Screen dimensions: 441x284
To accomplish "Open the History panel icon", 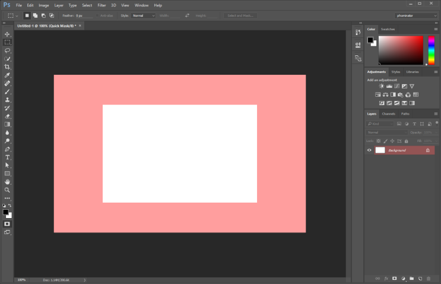I will [358, 32].
